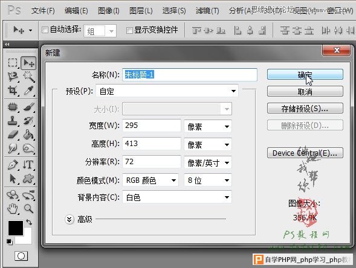The height and width of the screenshot is (268, 356).
Task: Select the 3D Orbit camera tool
Action: (28, 195)
